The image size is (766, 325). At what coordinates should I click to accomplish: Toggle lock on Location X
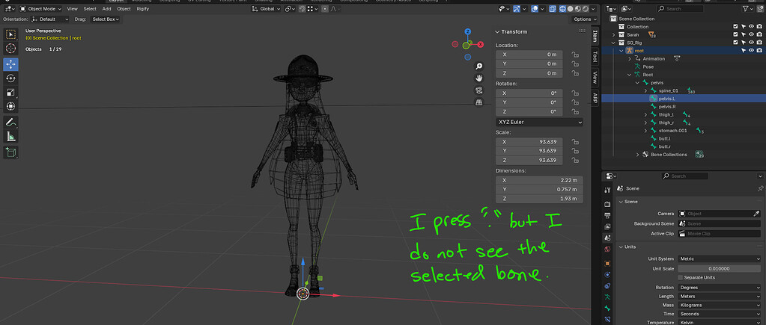pos(575,55)
